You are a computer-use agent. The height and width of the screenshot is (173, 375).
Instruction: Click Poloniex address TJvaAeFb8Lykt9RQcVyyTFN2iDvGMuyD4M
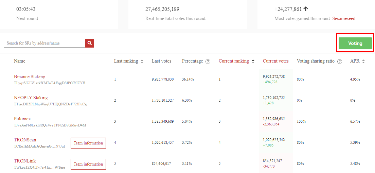[50, 125]
